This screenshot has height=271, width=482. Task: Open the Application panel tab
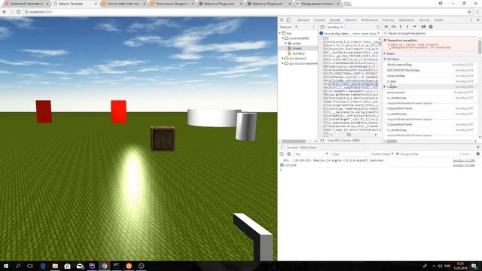pos(406,20)
